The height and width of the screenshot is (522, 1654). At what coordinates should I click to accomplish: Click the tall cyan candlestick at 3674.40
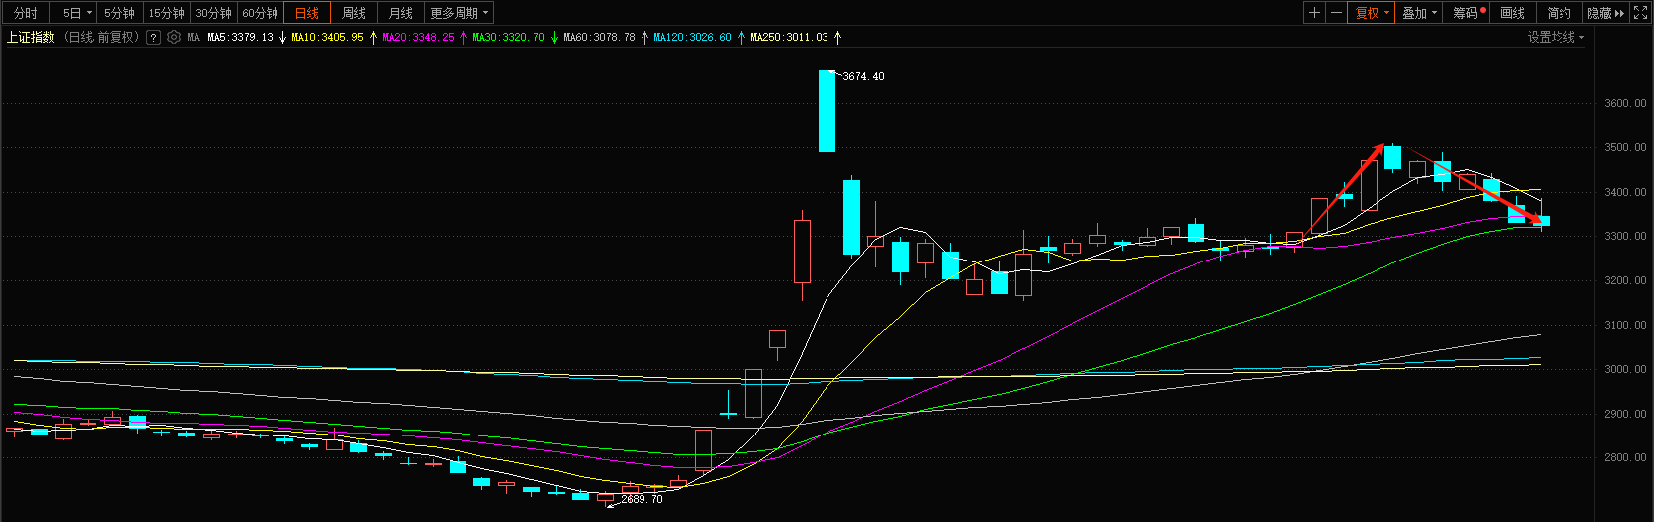click(x=827, y=110)
